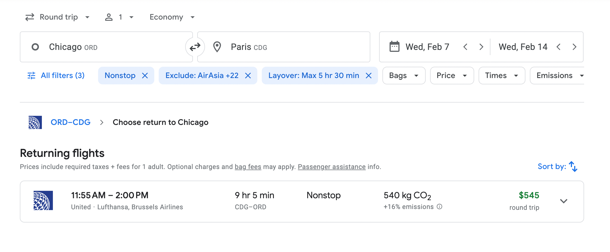Open the Round trip type dropdown
The height and width of the screenshot is (252, 610).
(x=57, y=17)
